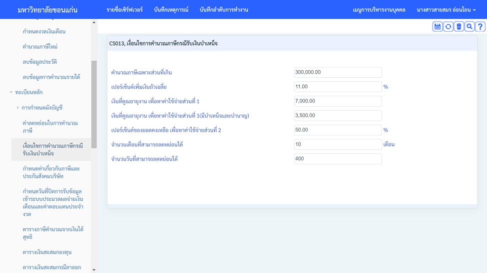Click the sidebar scroll down arrow
The image size is (487, 273).
tap(94, 270)
